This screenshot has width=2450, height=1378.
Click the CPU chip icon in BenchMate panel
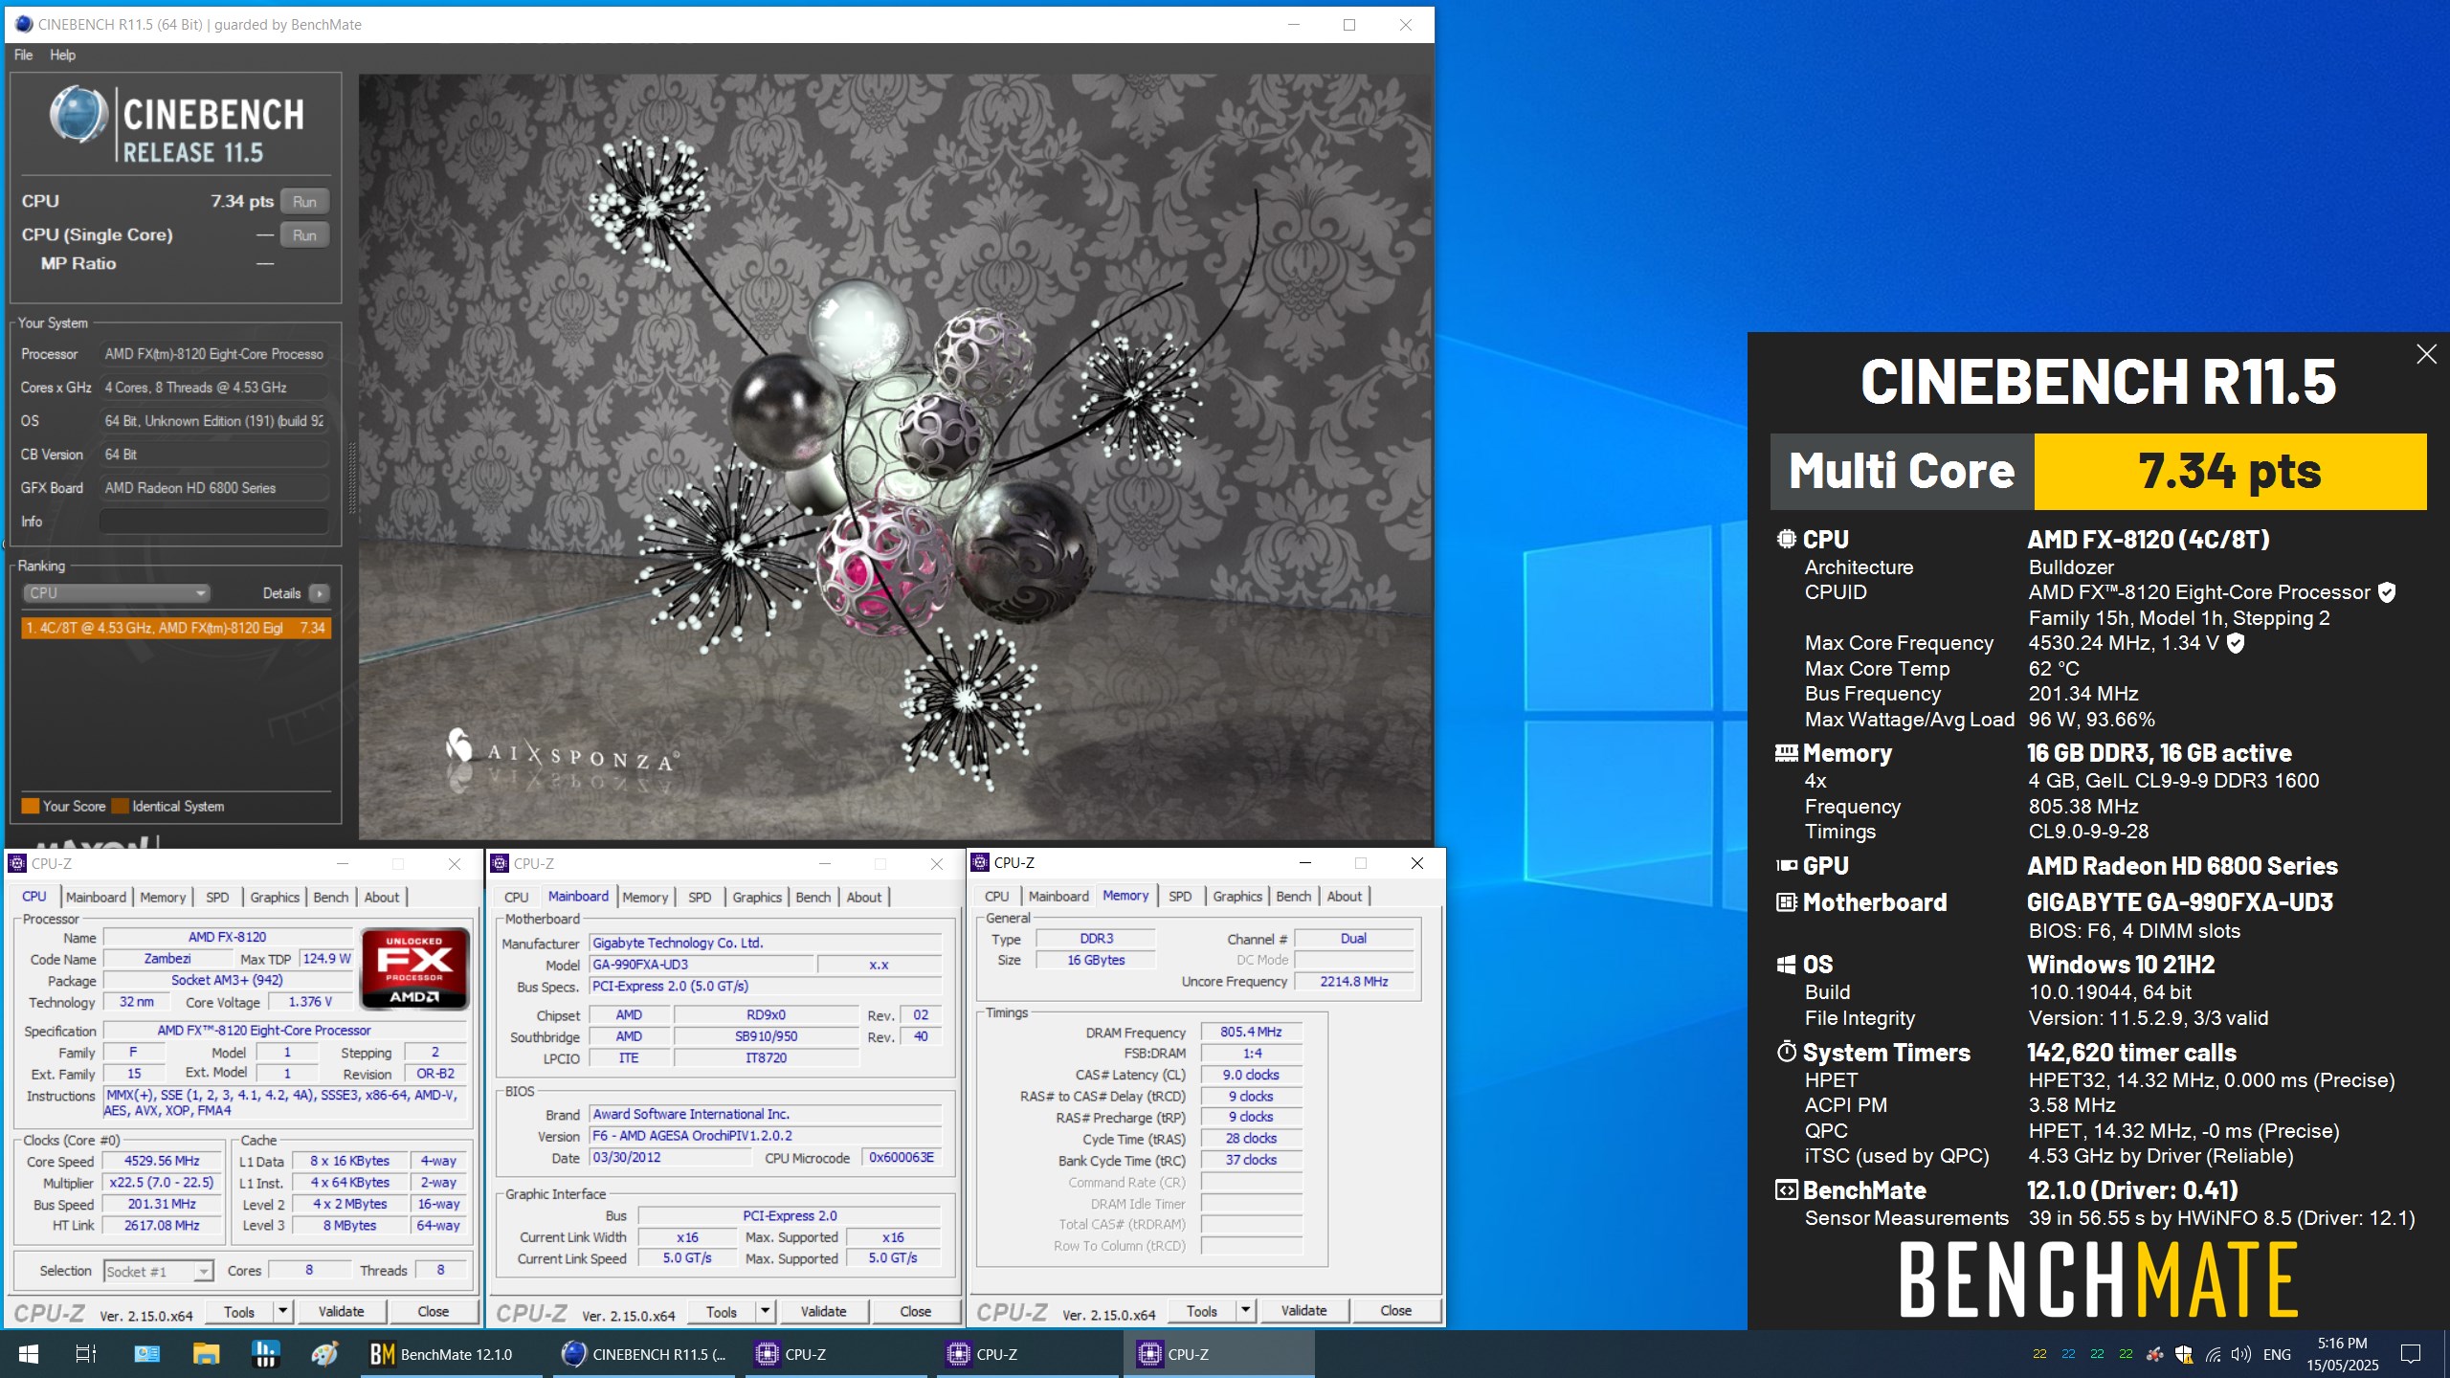(x=1786, y=539)
